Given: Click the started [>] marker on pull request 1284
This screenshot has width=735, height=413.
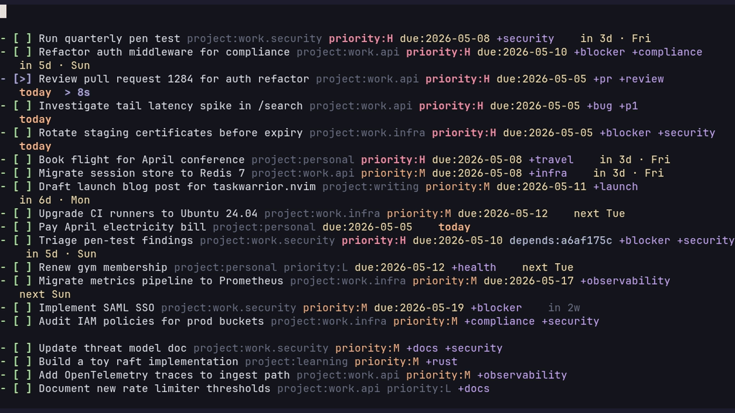Looking at the screenshot, I should point(22,79).
